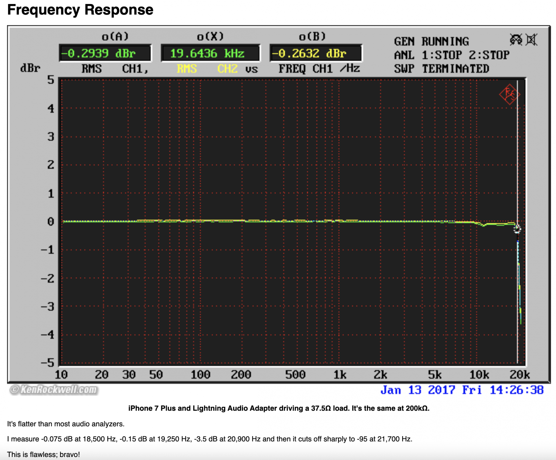This screenshot has width=556, height=460.
Task: Click the "5k" x-axis frequency label
Action: click(x=435, y=374)
